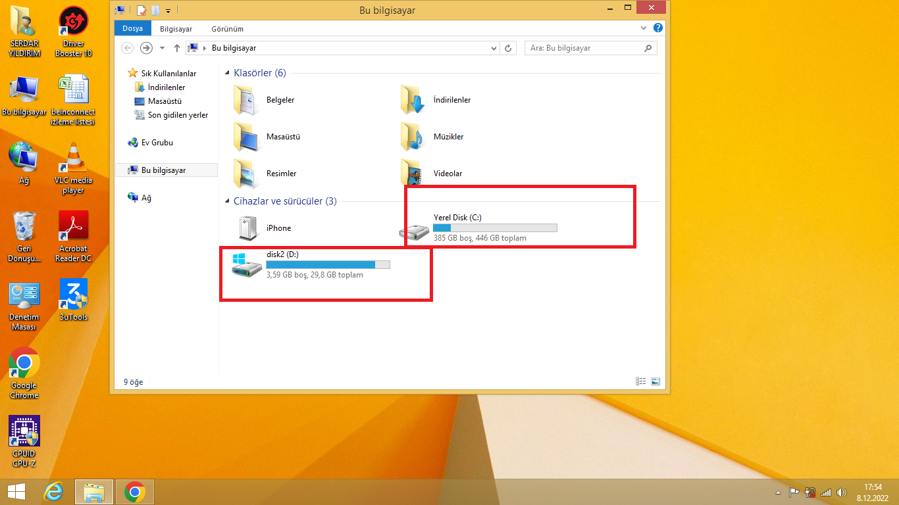899x505 pixels.
Task: Select the Masaüstü folder icon in Klasörler
Action: click(247, 137)
